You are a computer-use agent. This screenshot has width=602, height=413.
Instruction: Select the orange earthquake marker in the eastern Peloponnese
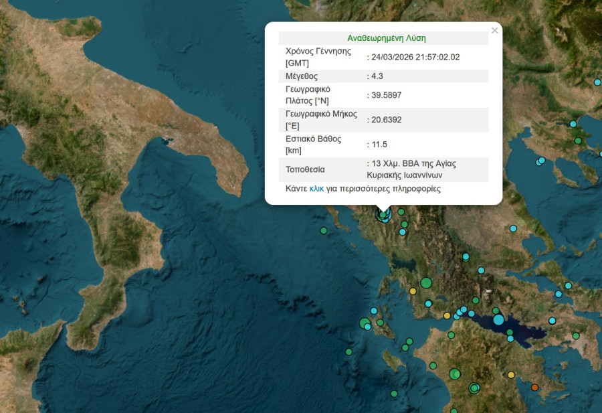click(x=535, y=388)
